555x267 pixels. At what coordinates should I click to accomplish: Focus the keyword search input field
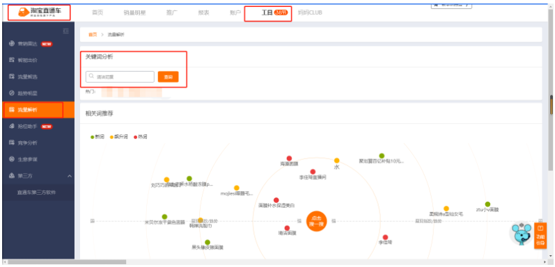pos(120,76)
